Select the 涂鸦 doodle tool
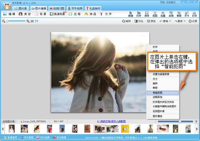Viewport: 200px width, 141px height. 171,14
